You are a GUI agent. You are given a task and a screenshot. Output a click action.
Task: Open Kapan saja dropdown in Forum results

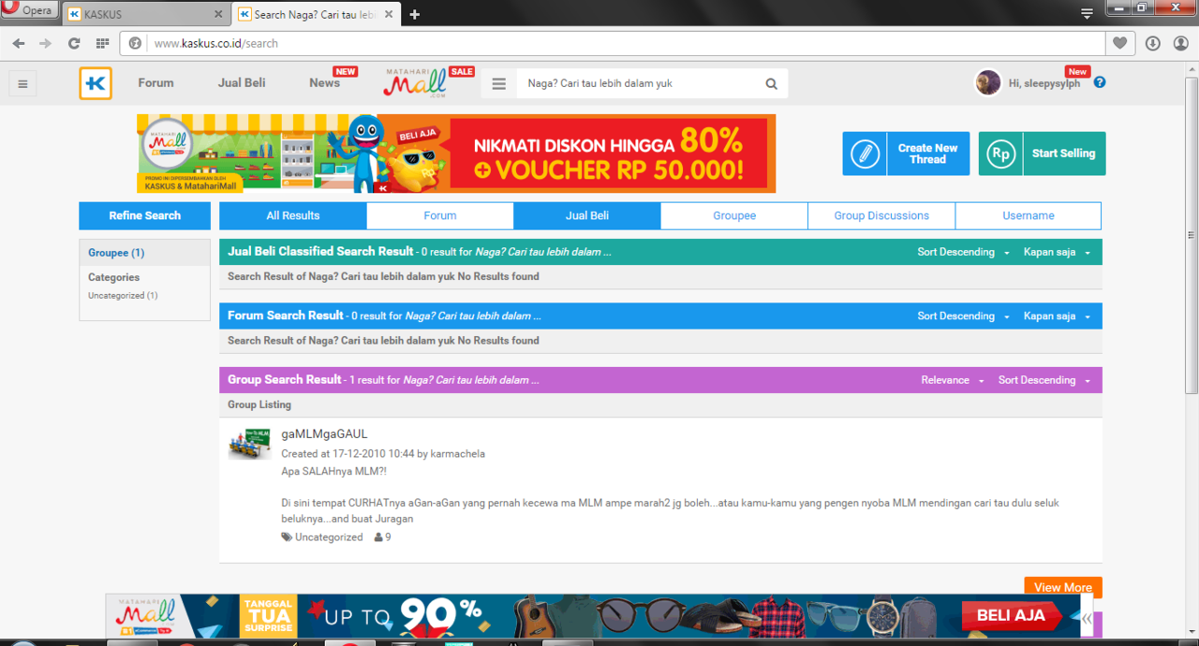click(1057, 316)
